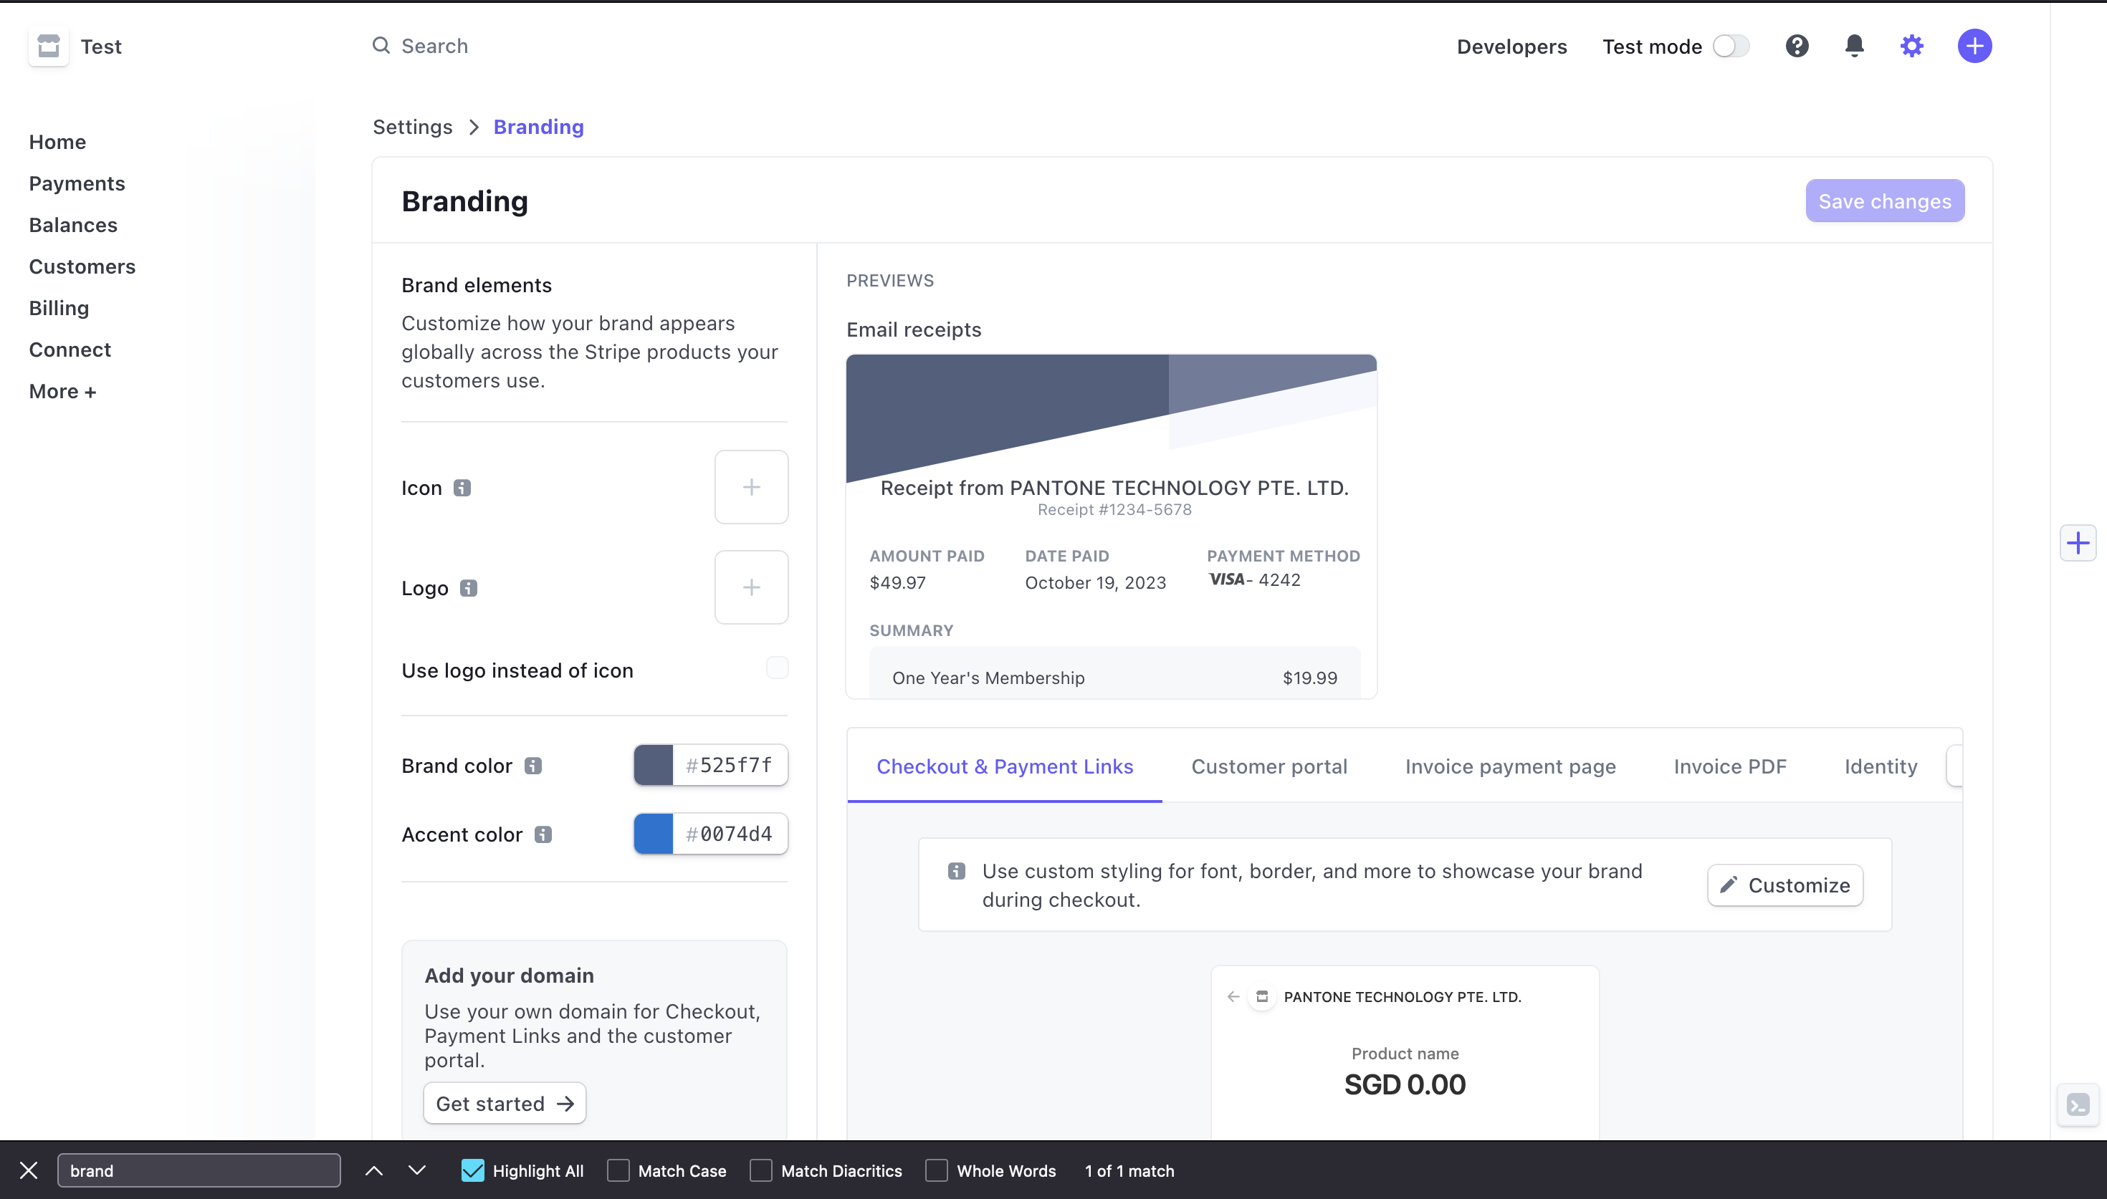Open search with the magnifier icon
This screenshot has height=1199, width=2107.
381,45
